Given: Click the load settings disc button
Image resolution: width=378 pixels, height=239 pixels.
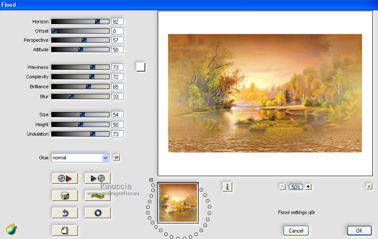Looking at the screenshot, I should tap(65, 179).
